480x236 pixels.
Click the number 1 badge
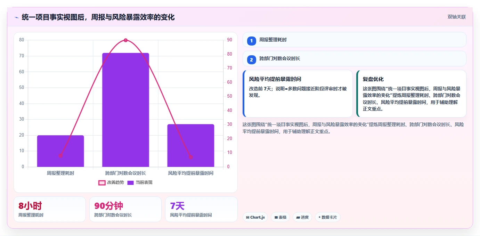click(252, 41)
